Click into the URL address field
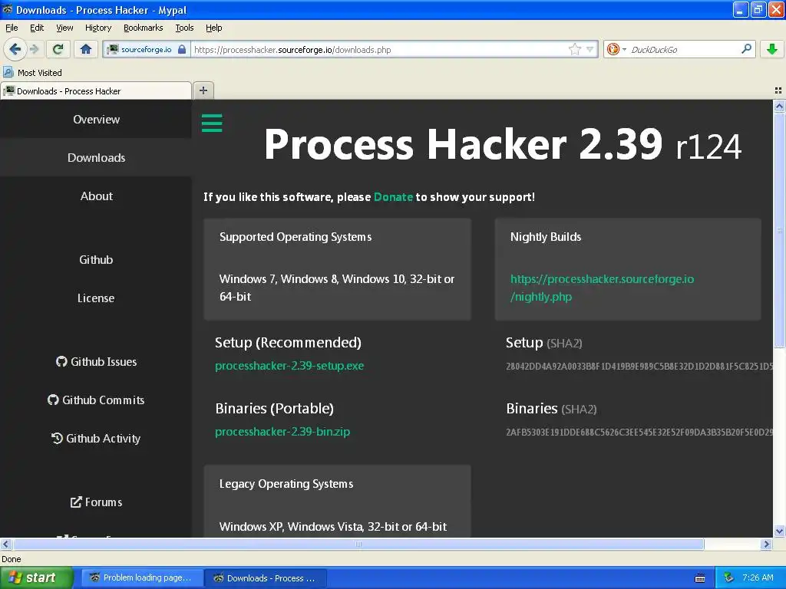This screenshot has width=786, height=589. point(380,50)
